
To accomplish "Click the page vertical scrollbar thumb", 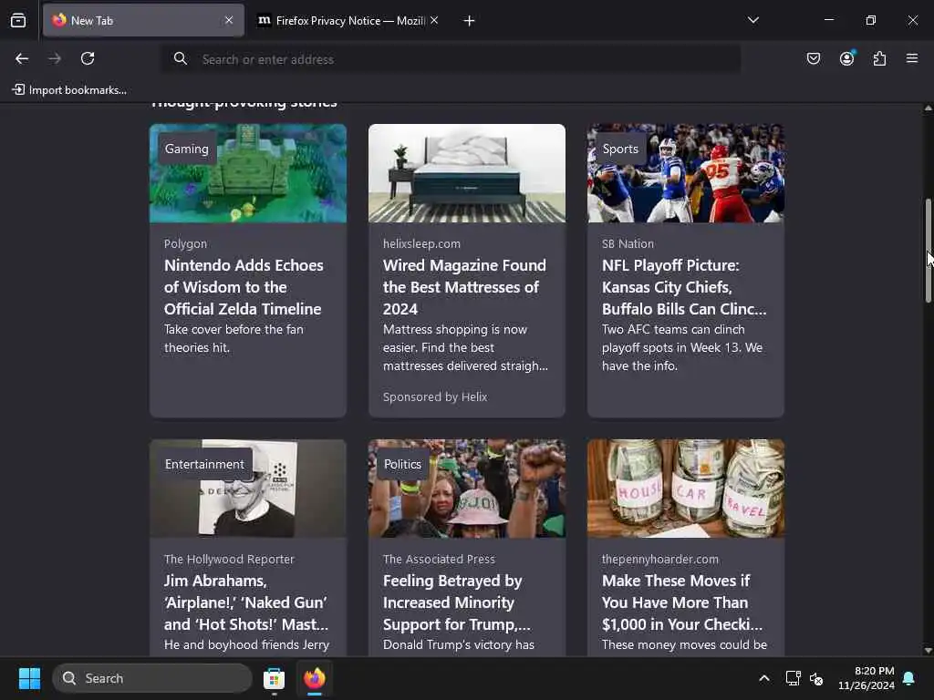I will (x=928, y=251).
